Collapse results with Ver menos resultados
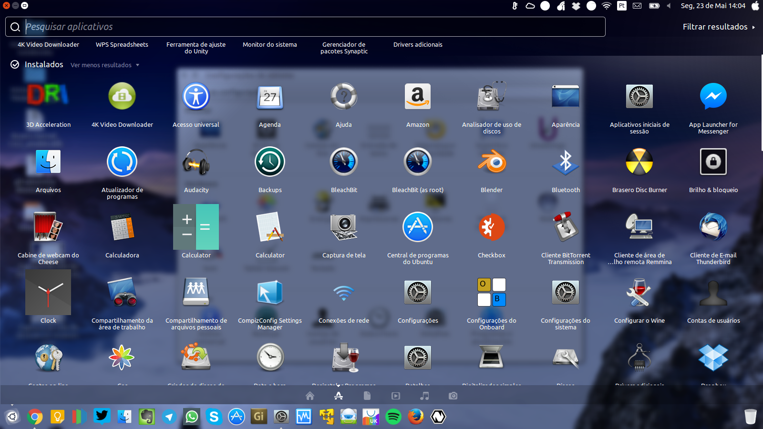This screenshot has height=429, width=763. coord(105,65)
